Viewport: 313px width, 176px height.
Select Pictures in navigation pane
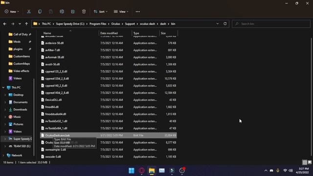coord(18,124)
